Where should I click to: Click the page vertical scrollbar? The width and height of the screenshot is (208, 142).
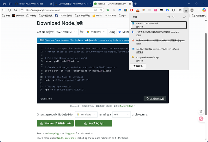pos(206,74)
